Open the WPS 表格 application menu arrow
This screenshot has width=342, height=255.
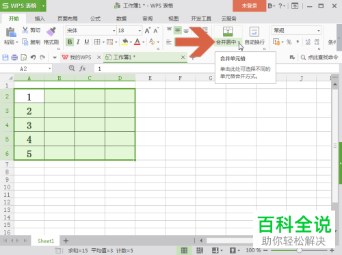pos(43,5)
